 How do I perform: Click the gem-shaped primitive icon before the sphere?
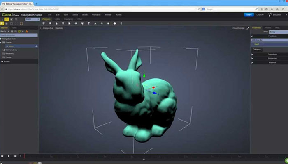point(44,23)
